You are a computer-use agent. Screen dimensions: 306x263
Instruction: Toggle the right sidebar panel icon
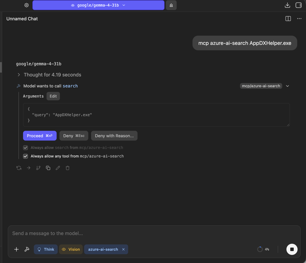tap(298, 5)
